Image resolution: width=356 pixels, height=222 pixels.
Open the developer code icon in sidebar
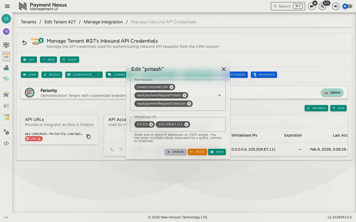pyautogui.click(x=6, y=143)
